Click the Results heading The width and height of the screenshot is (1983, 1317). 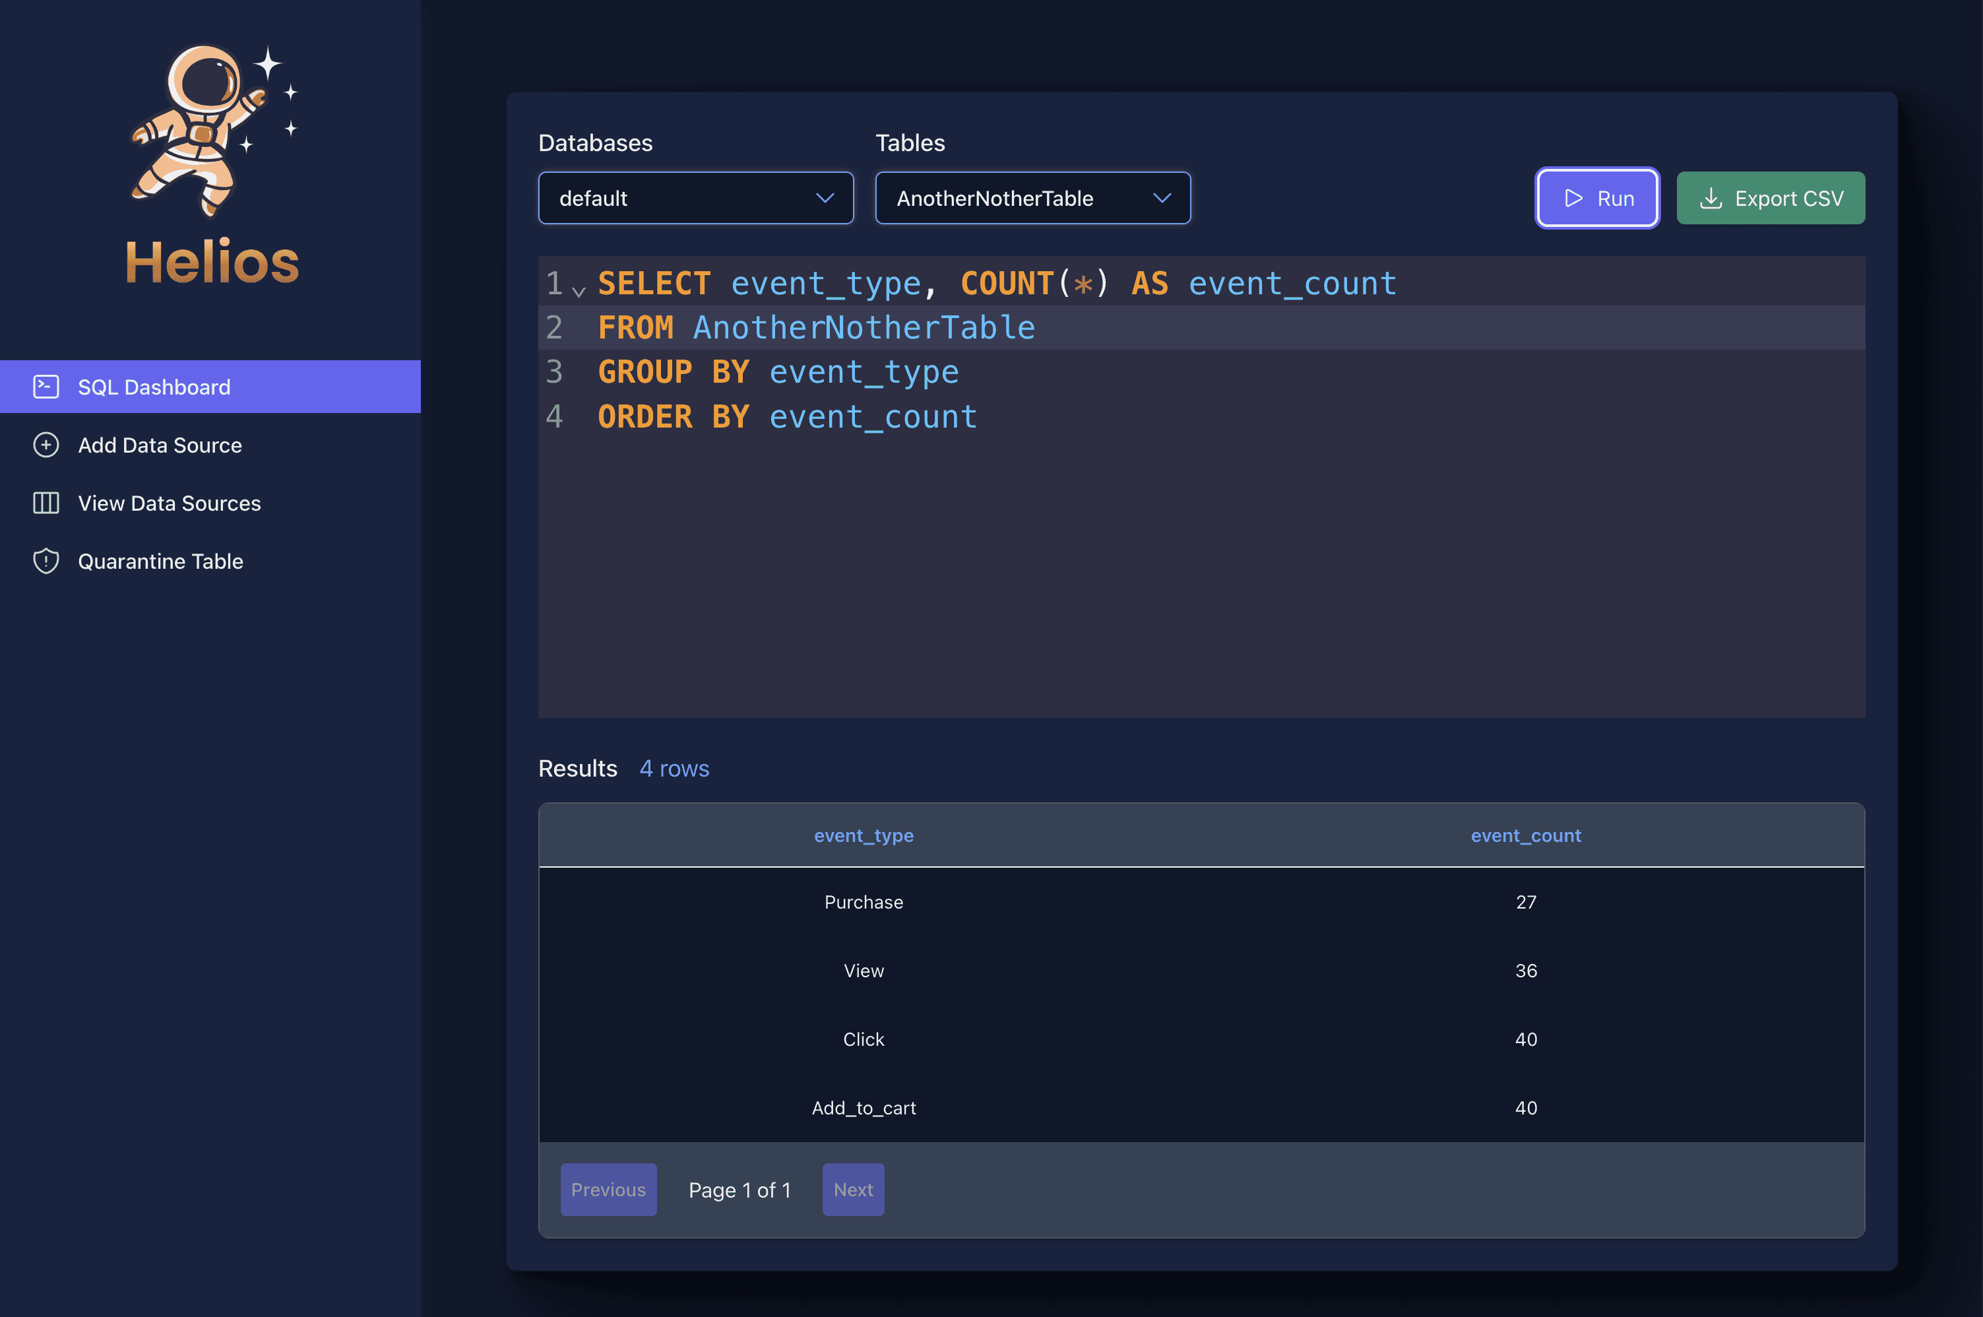click(578, 769)
